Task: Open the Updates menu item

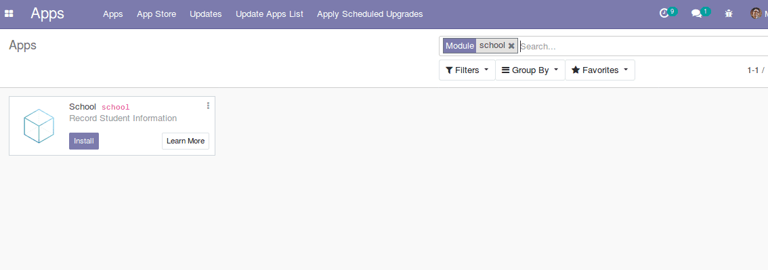Action: pos(206,14)
